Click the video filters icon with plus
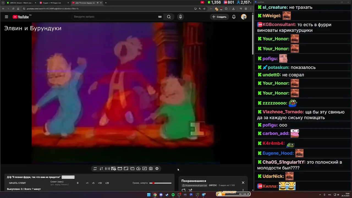Viewport: 352px width, 198px height. point(145,169)
